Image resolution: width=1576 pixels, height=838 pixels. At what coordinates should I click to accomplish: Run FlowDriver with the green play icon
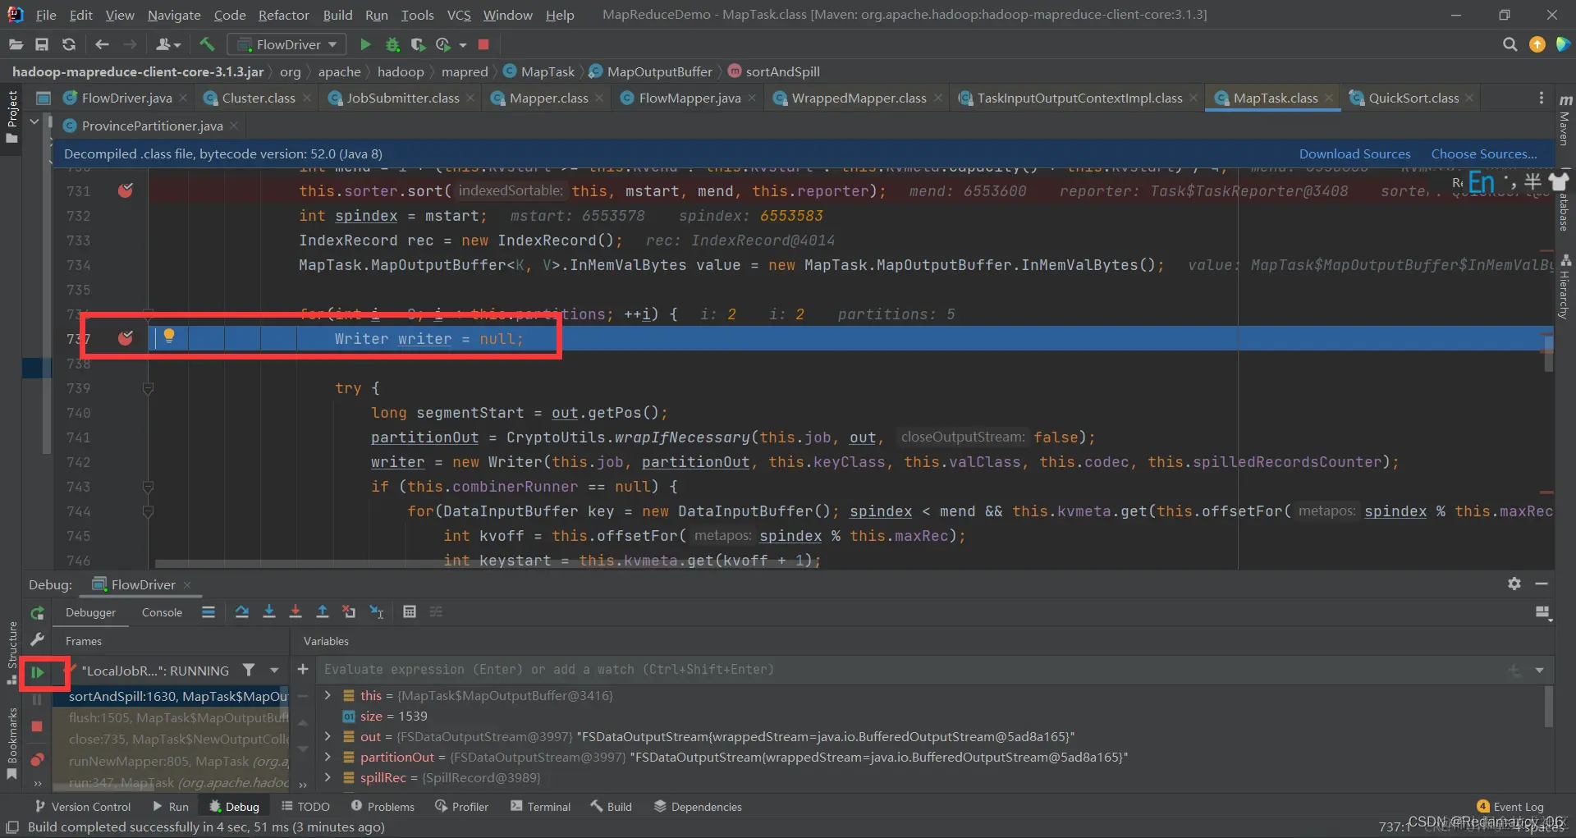pos(366,44)
